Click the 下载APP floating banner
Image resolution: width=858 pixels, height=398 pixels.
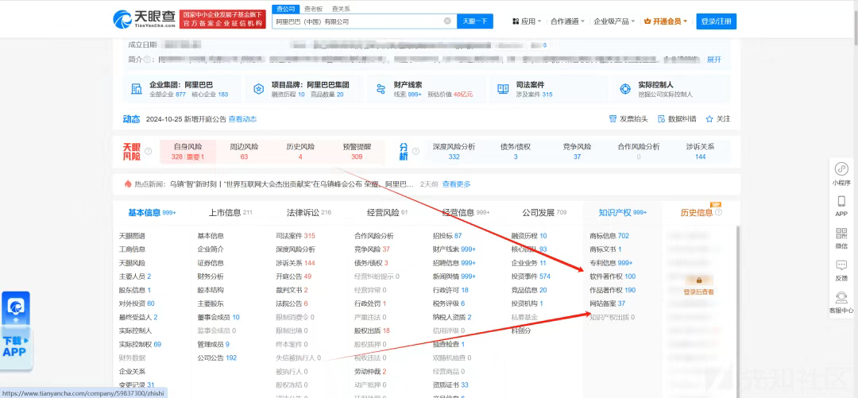point(15,331)
